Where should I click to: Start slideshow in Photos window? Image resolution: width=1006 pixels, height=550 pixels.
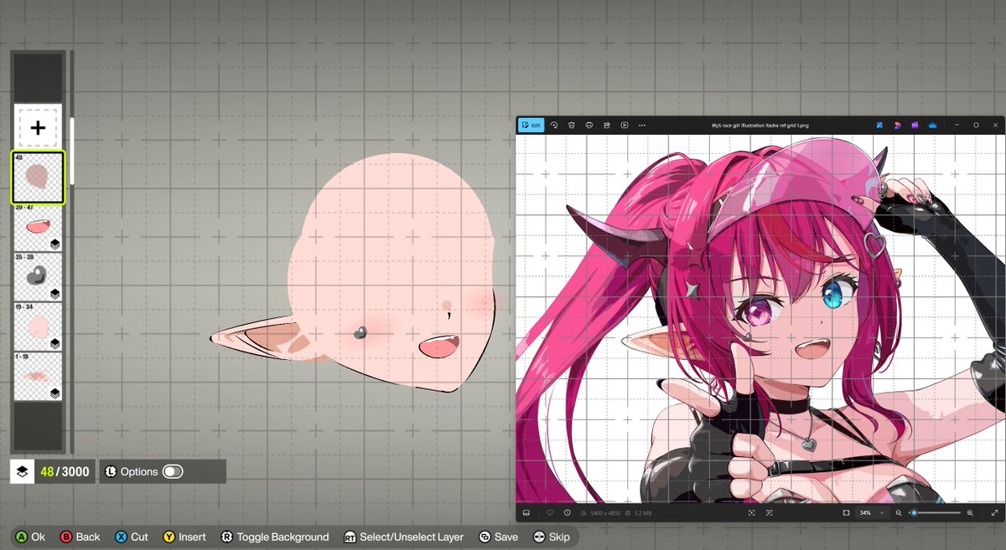[624, 126]
